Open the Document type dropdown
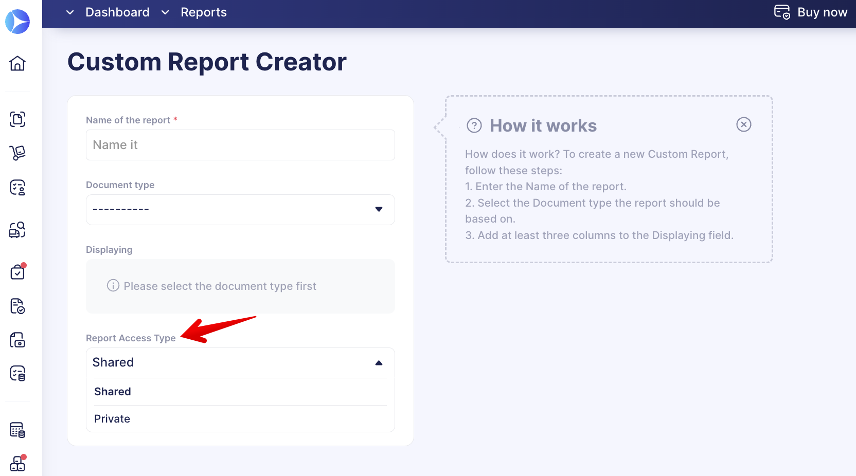Screen dimensions: 856x476 [x=240, y=210]
